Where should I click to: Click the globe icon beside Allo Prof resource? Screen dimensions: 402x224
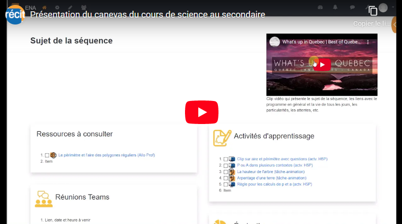point(54,155)
